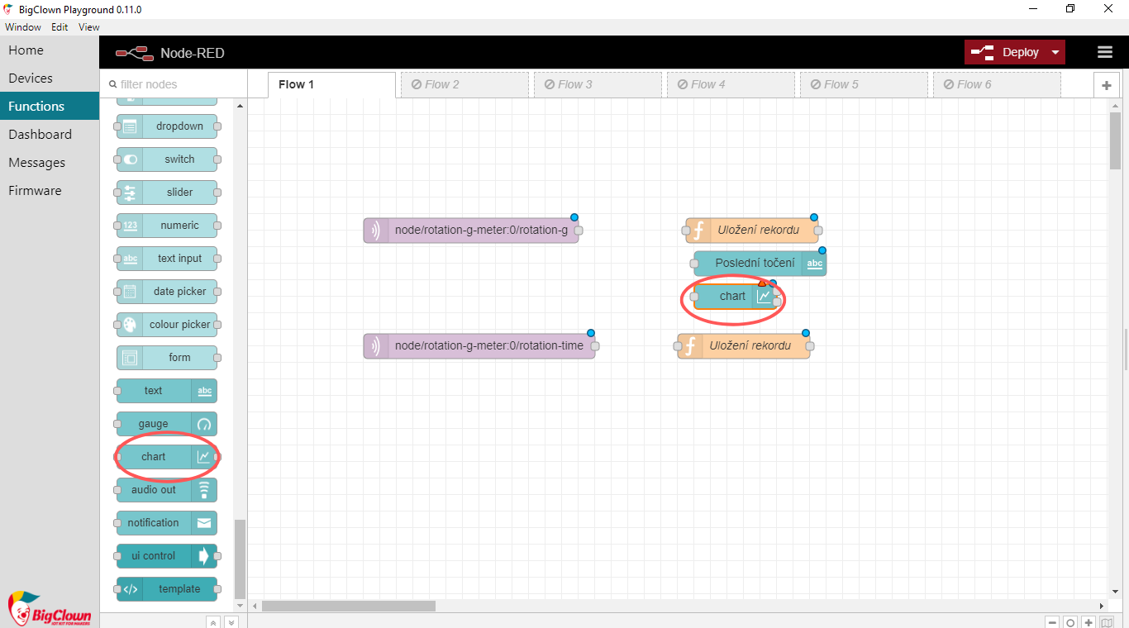Select the rotation-time MQTT node on canvas

[479, 346]
